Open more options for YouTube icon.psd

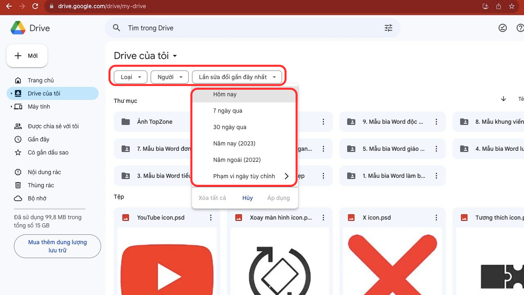(x=211, y=218)
